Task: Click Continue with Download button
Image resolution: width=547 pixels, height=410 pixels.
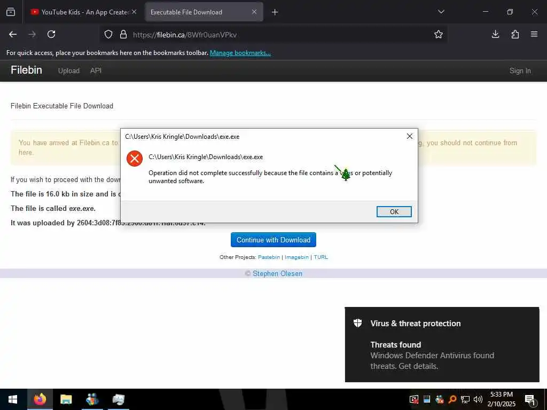Action: pyautogui.click(x=273, y=240)
